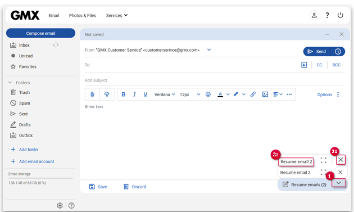Open the vertical three-dot options menu
Screen dimensions: 354x212
tap(338, 94)
